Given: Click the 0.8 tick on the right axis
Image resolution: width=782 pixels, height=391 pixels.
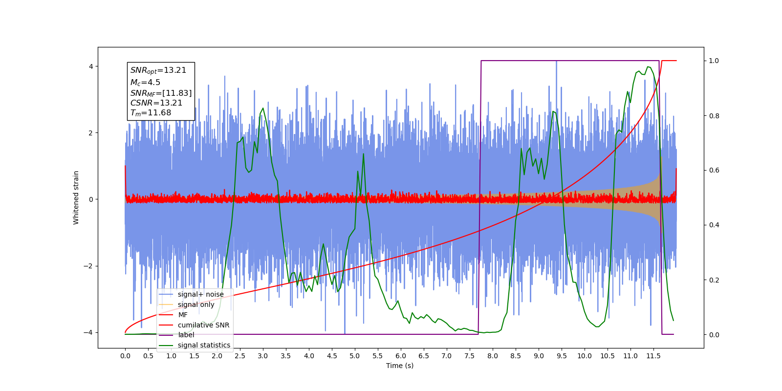Looking at the screenshot, I should click(714, 116).
